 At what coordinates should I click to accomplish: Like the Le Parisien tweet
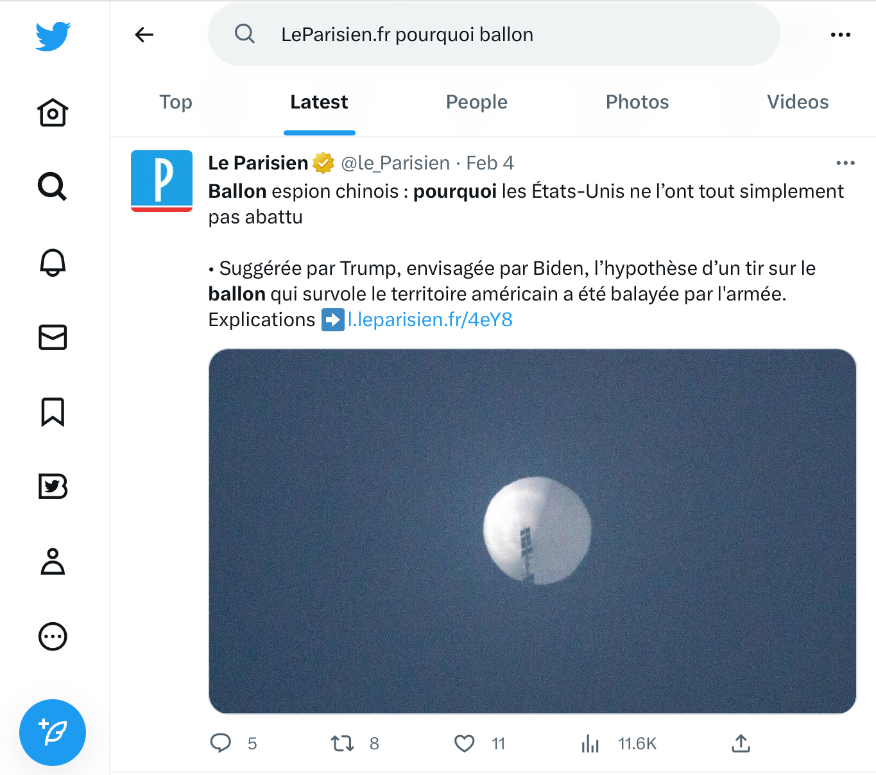tap(465, 744)
